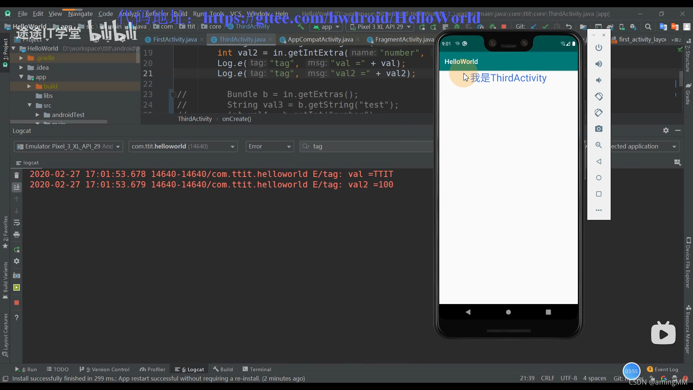The height and width of the screenshot is (390, 693).
Task: Toggle soft-wrap in the logcat toolbar
Action: [17, 223]
